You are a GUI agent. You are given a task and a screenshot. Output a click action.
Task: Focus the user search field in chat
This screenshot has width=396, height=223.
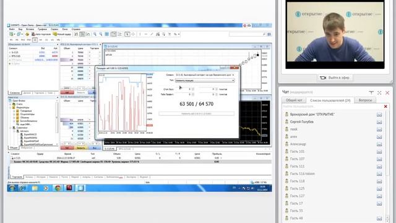click(332, 107)
